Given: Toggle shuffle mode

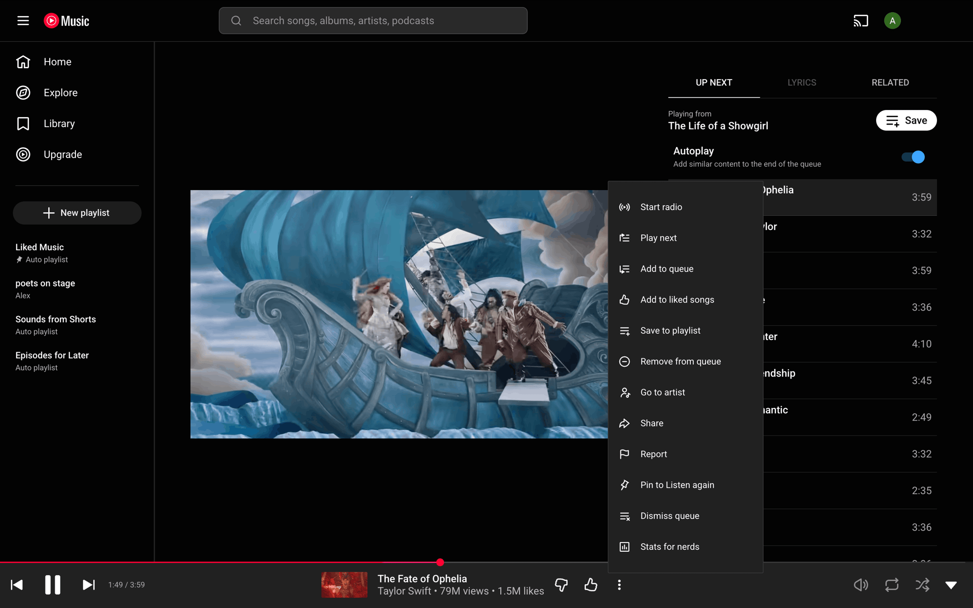Looking at the screenshot, I should click(x=922, y=585).
